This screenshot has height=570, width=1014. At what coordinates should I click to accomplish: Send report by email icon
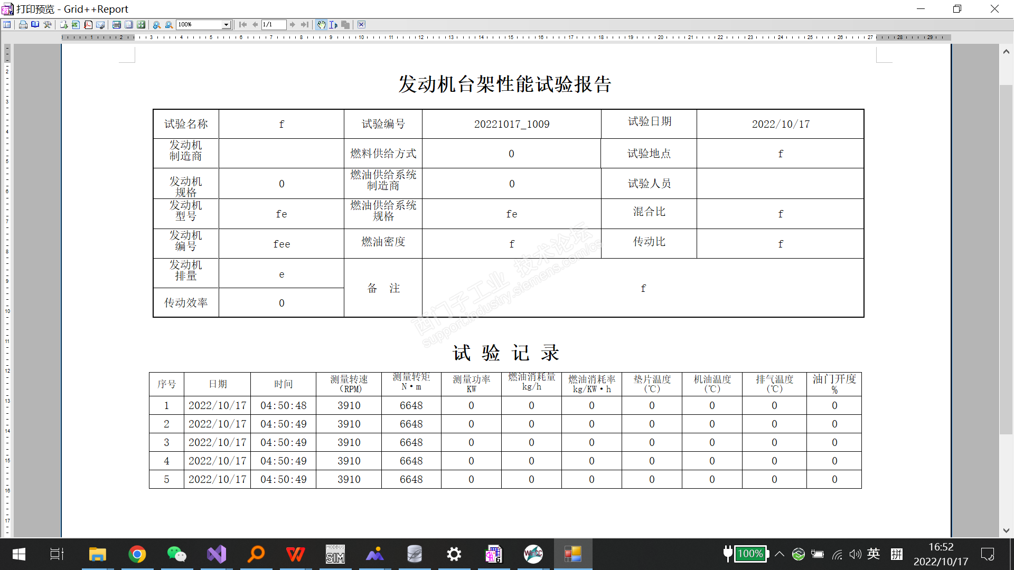click(100, 25)
